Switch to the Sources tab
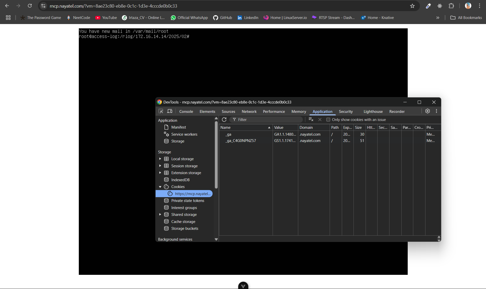 tap(228, 111)
